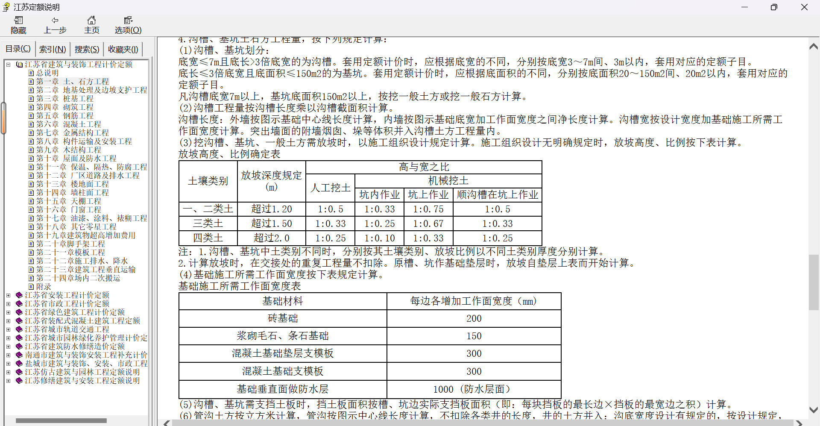
Task: Switch to the 搜索(S) tab
Action: point(87,50)
